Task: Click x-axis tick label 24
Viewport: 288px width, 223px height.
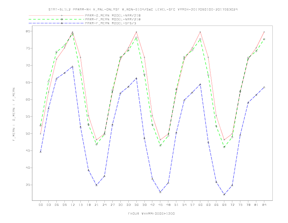Action: [x=104, y=205]
